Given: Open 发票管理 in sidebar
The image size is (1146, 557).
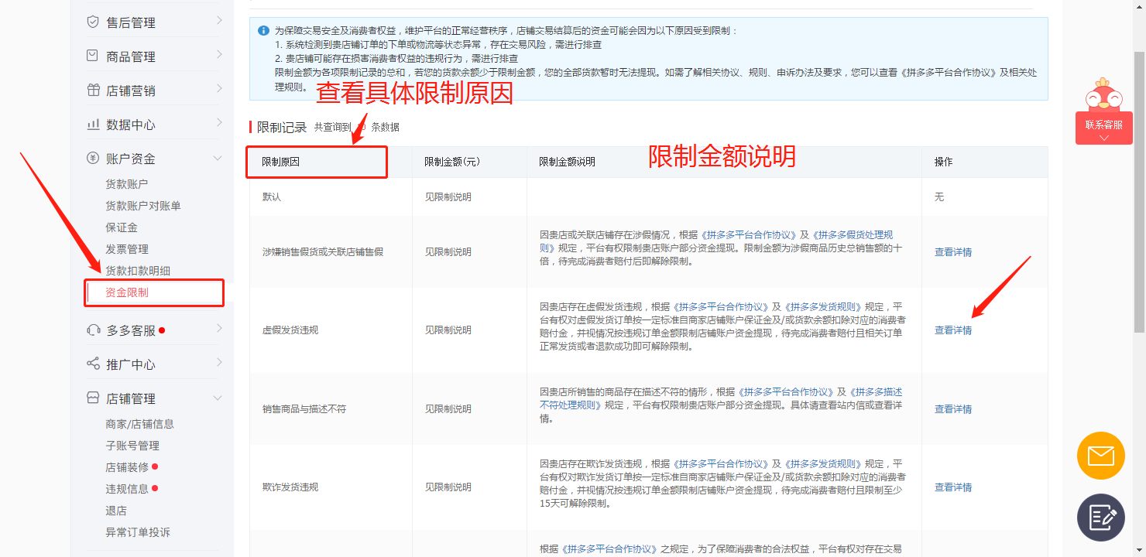Looking at the screenshot, I should click(x=127, y=249).
